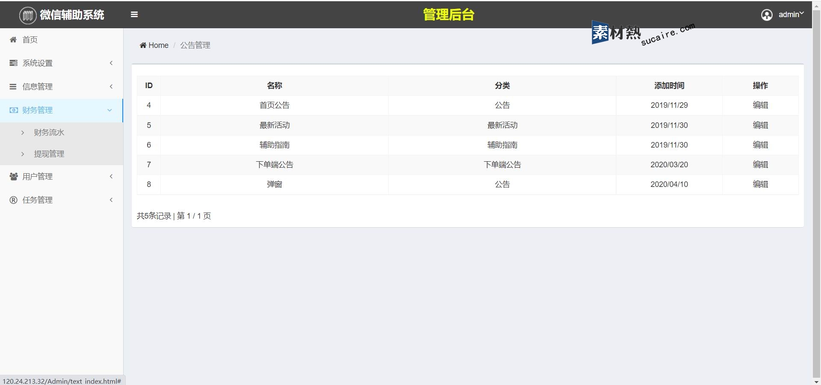821x385 pixels.
Task: Click the 信息管理 list icon
Action: click(x=13, y=87)
